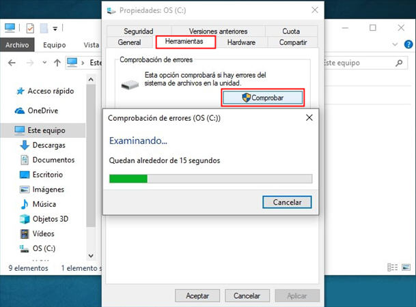Click the search magnifier icon in Explorer
The image size is (416, 307).
point(399,63)
